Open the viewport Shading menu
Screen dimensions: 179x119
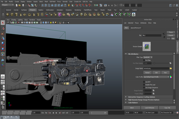click(14, 20)
